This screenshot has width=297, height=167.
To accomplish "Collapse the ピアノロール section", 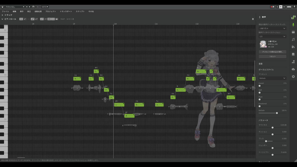I will [2, 19].
